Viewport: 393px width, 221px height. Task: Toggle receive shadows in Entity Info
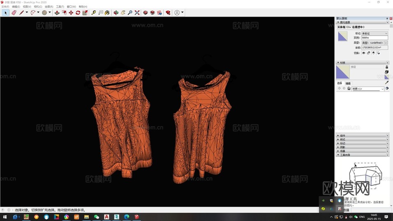373,53
